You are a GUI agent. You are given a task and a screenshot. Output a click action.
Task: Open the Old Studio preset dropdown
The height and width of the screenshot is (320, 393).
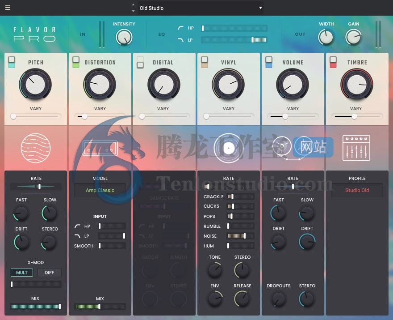(x=201, y=8)
